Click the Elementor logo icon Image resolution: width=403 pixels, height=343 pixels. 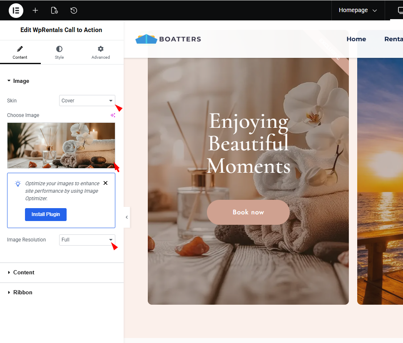click(16, 10)
